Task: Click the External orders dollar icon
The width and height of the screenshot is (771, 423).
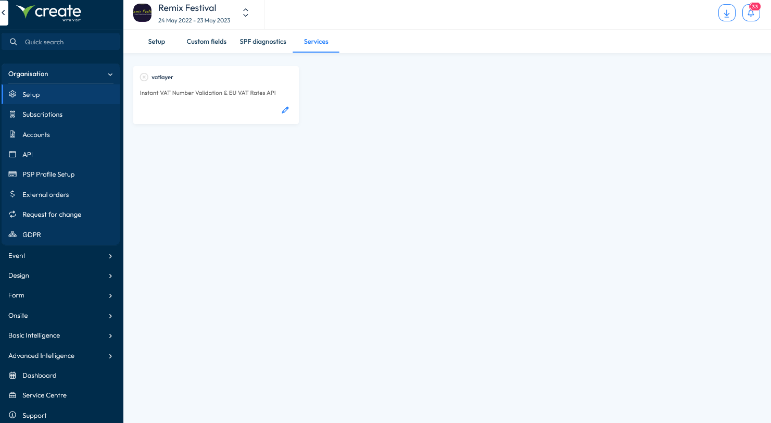Action: pyautogui.click(x=13, y=194)
